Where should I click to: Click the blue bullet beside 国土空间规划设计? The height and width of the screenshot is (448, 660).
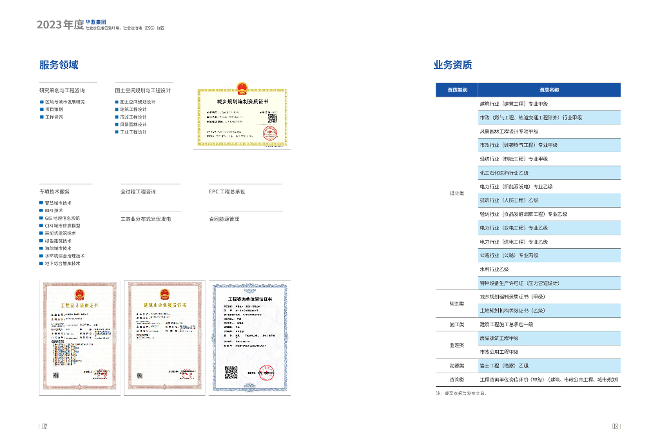pyautogui.click(x=117, y=102)
